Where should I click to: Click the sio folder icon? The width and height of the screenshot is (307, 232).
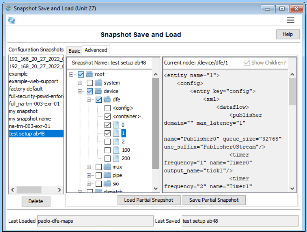[x=107, y=184]
